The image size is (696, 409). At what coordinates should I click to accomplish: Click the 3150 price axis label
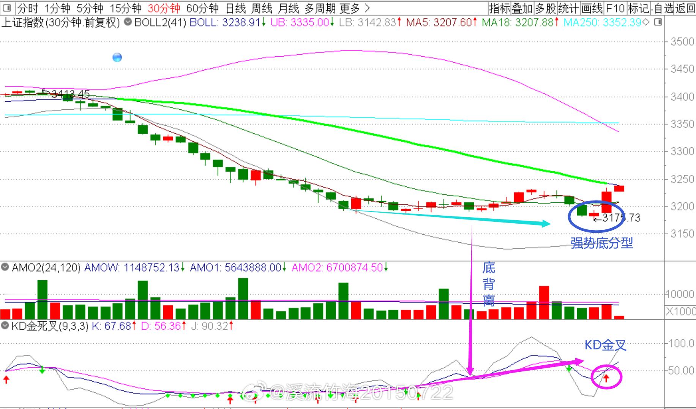pyautogui.click(x=682, y=233)
